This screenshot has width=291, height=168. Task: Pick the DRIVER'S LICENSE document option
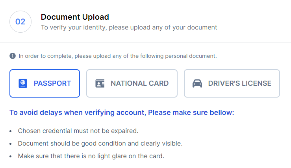click(x=232, y=83)
